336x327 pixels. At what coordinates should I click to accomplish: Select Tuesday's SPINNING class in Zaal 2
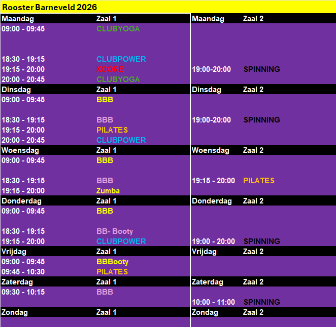261,120
